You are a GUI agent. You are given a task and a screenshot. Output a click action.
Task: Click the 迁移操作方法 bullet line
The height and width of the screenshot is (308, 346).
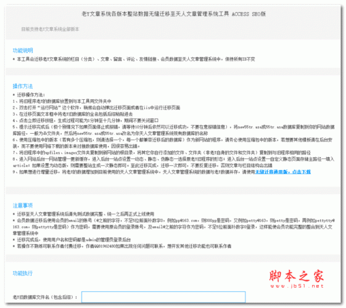(29, 95)
